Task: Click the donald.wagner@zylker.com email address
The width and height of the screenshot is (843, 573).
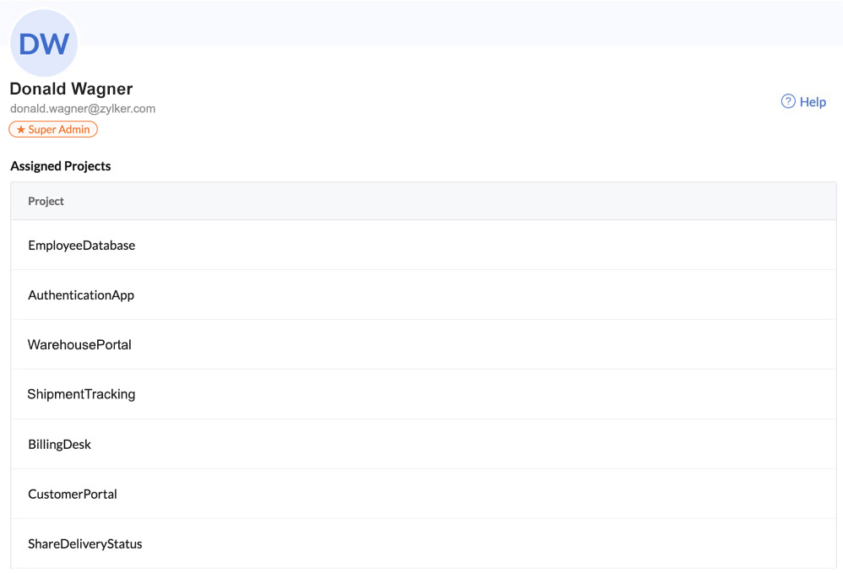Action: [x=83, y=109]
